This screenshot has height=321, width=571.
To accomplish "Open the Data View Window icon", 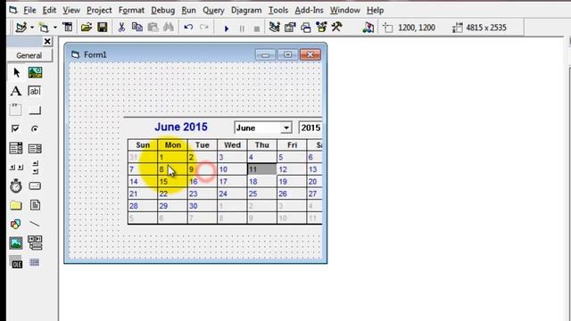I will [368, 28].
